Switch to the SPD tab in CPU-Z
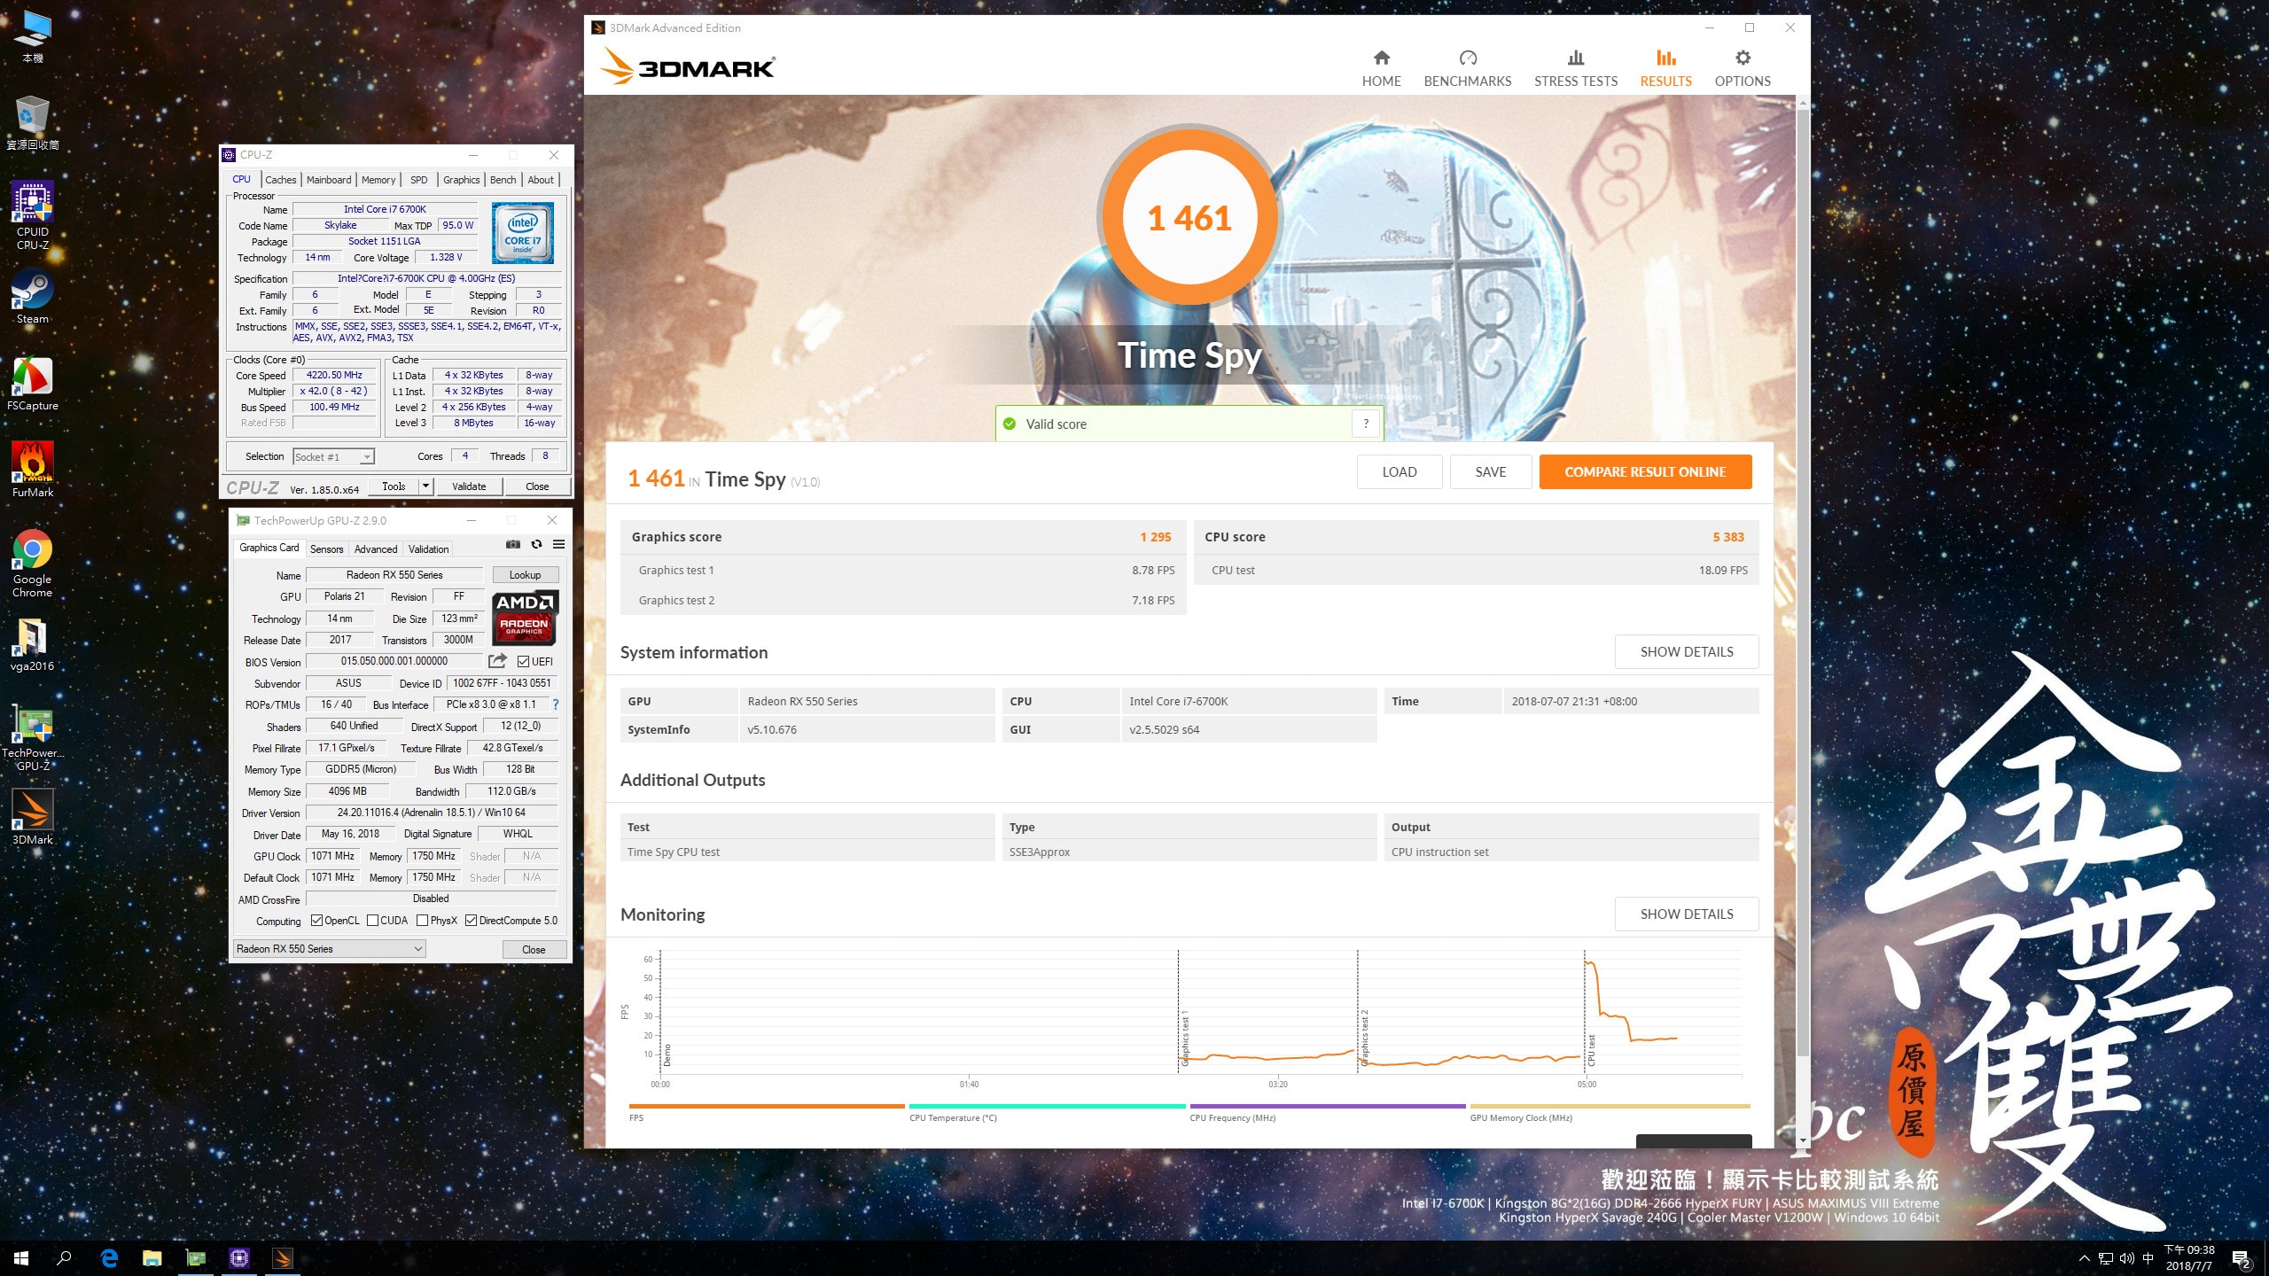Screen dimensions: 2269x1276 click(x=419, y=180)
